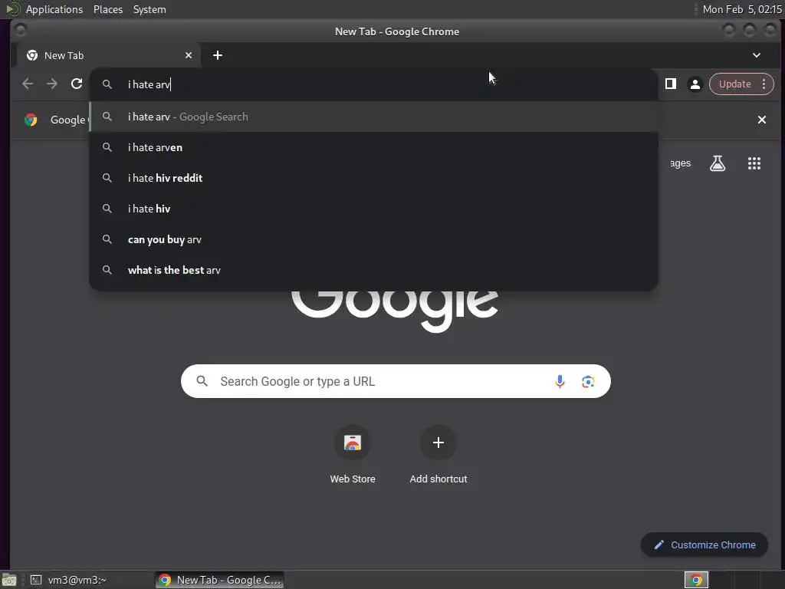
Task: Open the Applications menu
Action: coord(54,9)
